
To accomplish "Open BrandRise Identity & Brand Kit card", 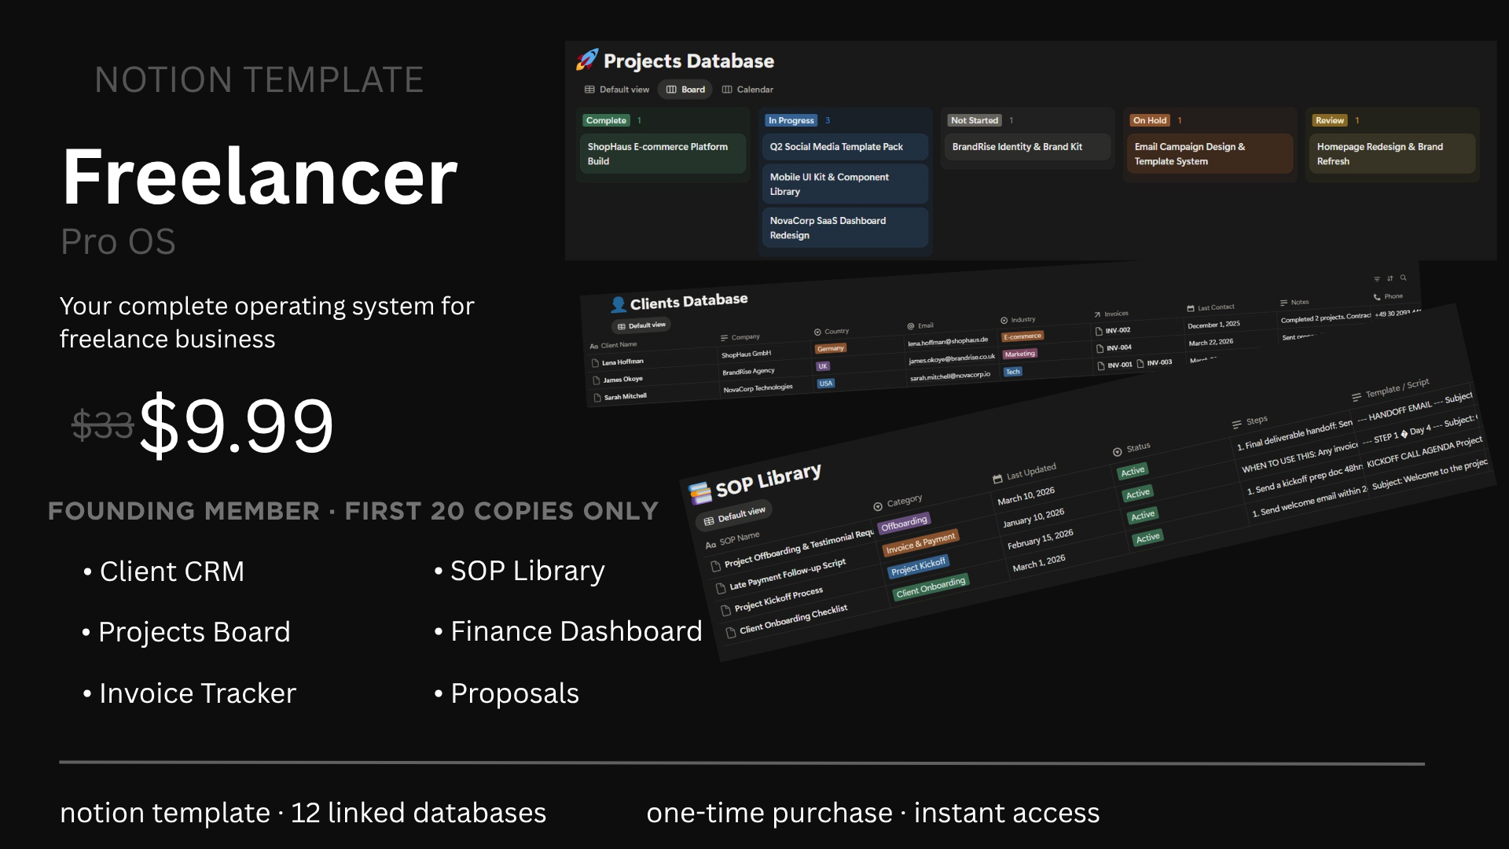I will (1027, 147).
